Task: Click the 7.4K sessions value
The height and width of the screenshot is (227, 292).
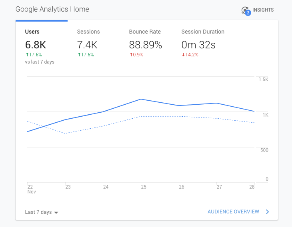Action: pos(87,45)
